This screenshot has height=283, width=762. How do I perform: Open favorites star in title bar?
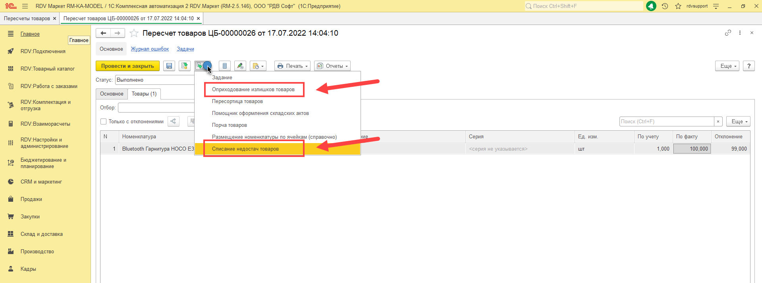coord(678,6)
